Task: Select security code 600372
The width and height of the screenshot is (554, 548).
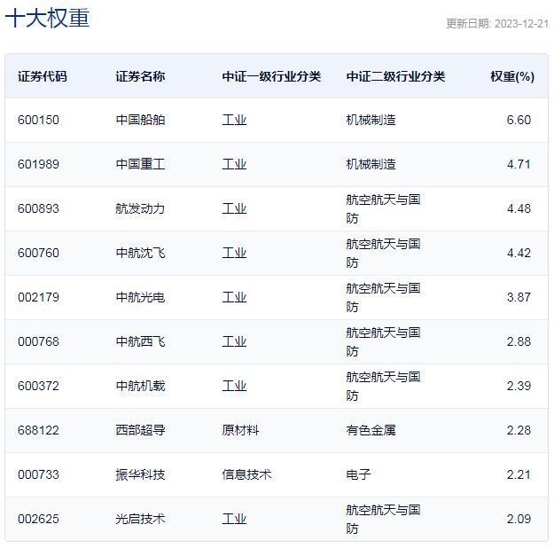Action: pos(38,386)
